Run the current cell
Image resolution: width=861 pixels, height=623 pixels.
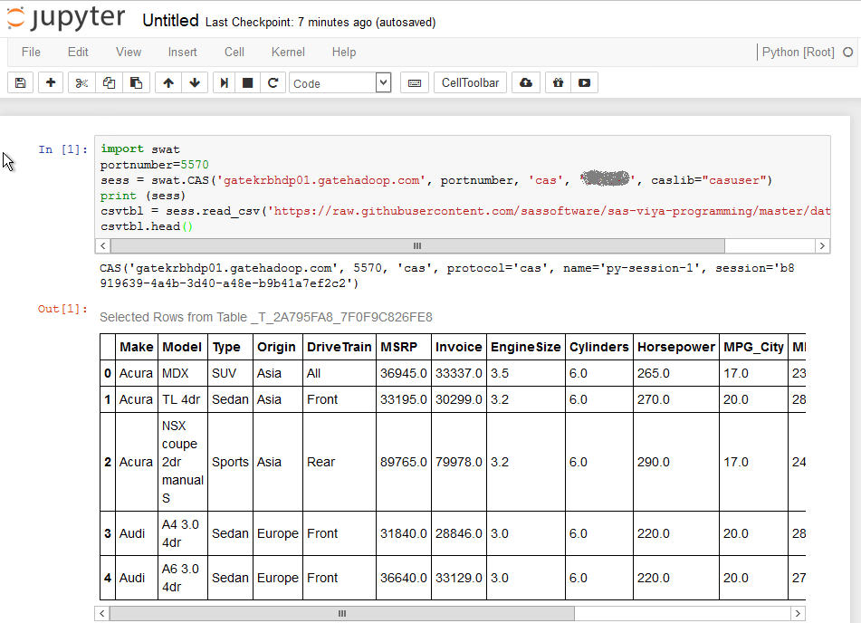[x=225, y=83]
